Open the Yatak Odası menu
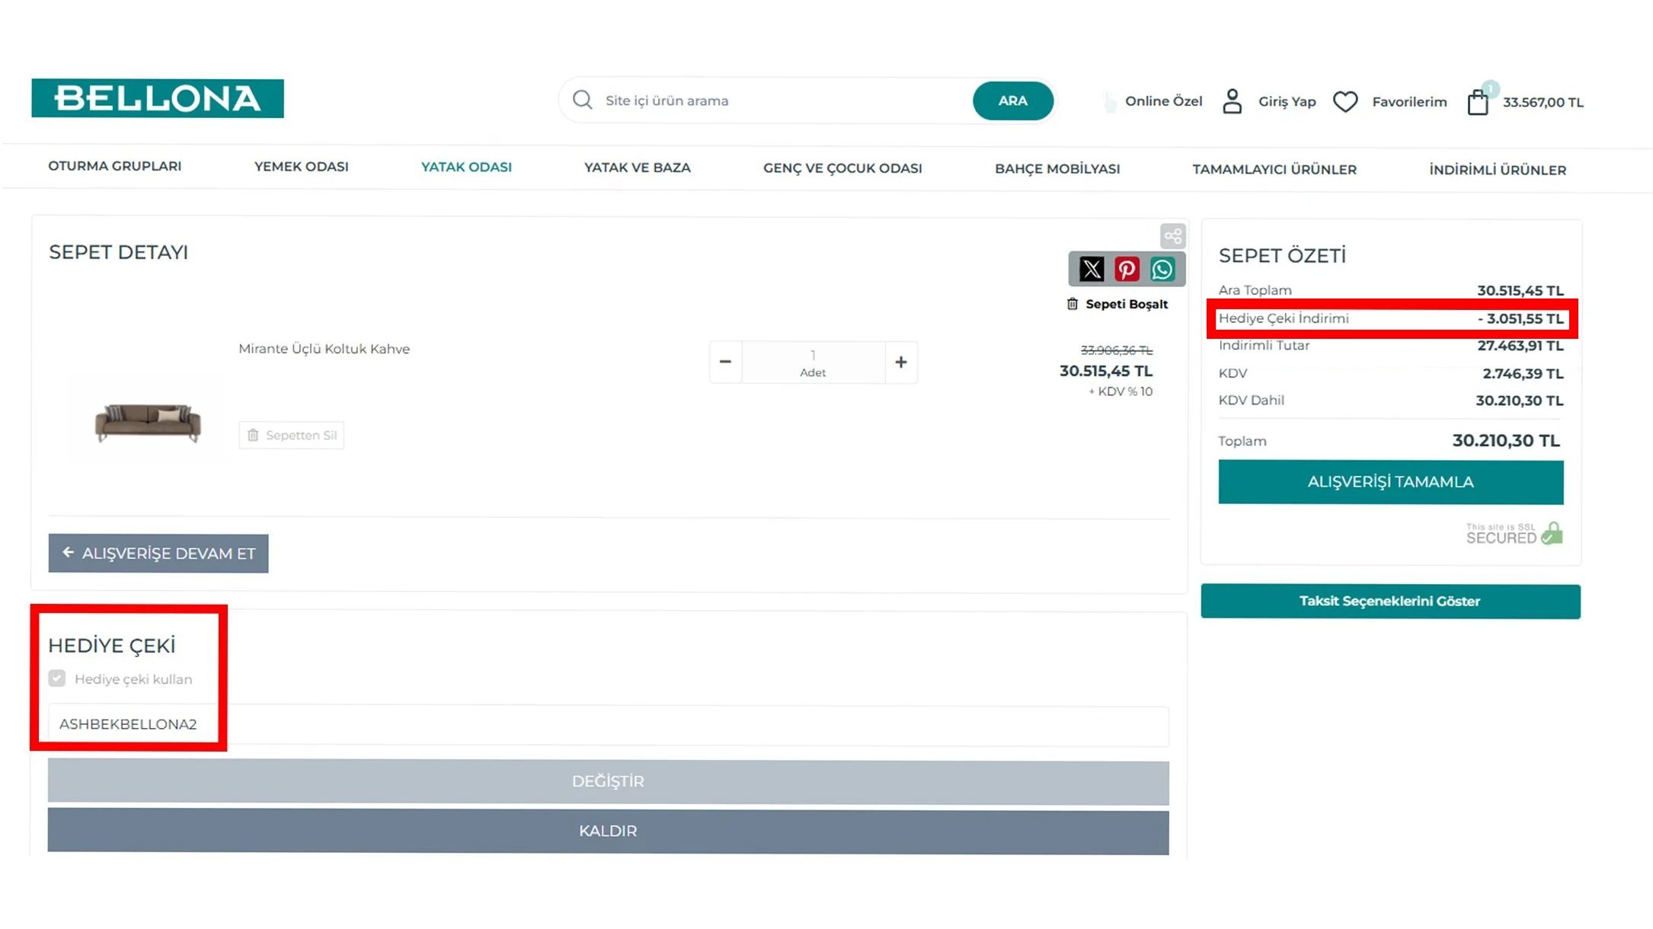This screenshot has width=1653, height=929. [x=466, y=167]
